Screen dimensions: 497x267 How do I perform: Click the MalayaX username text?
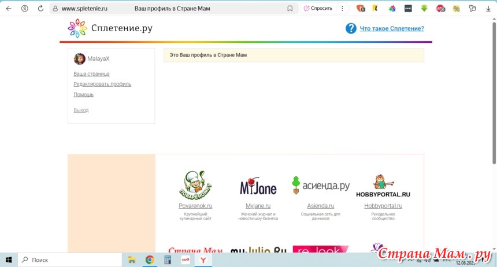[x=98, y=59]
